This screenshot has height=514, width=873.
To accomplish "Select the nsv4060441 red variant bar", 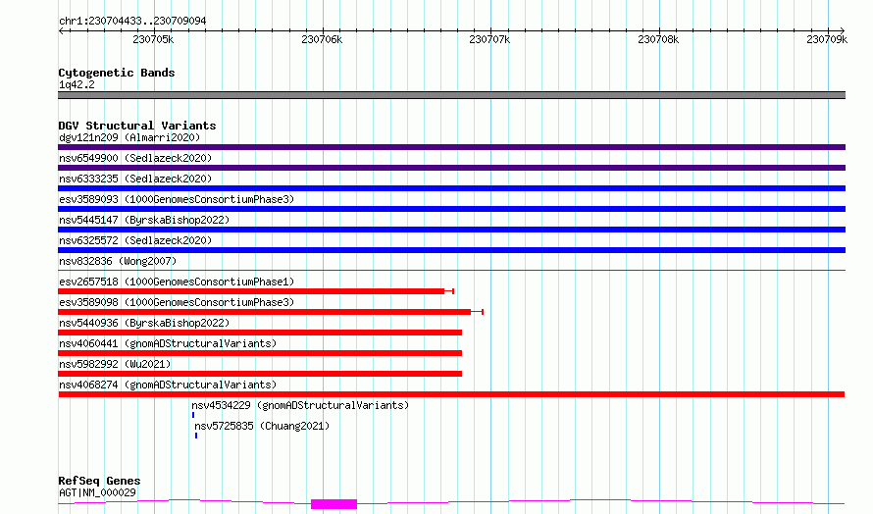I will 260,353.
